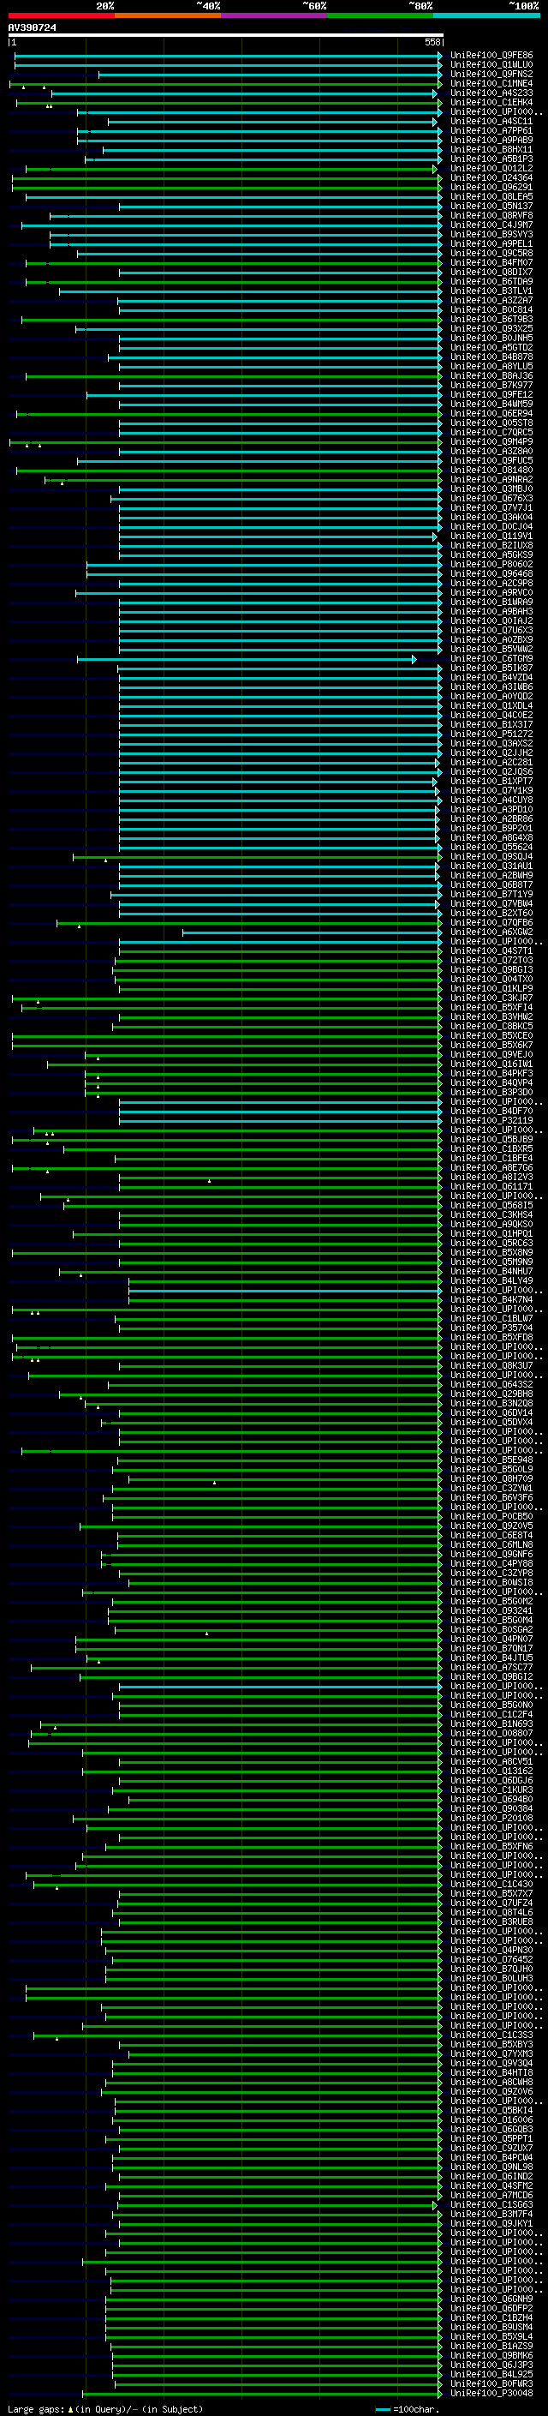This screenshot has width=548, height=2416.
Task: Click the UniRef100_Q6ER94 label
Action: (491, 414)
